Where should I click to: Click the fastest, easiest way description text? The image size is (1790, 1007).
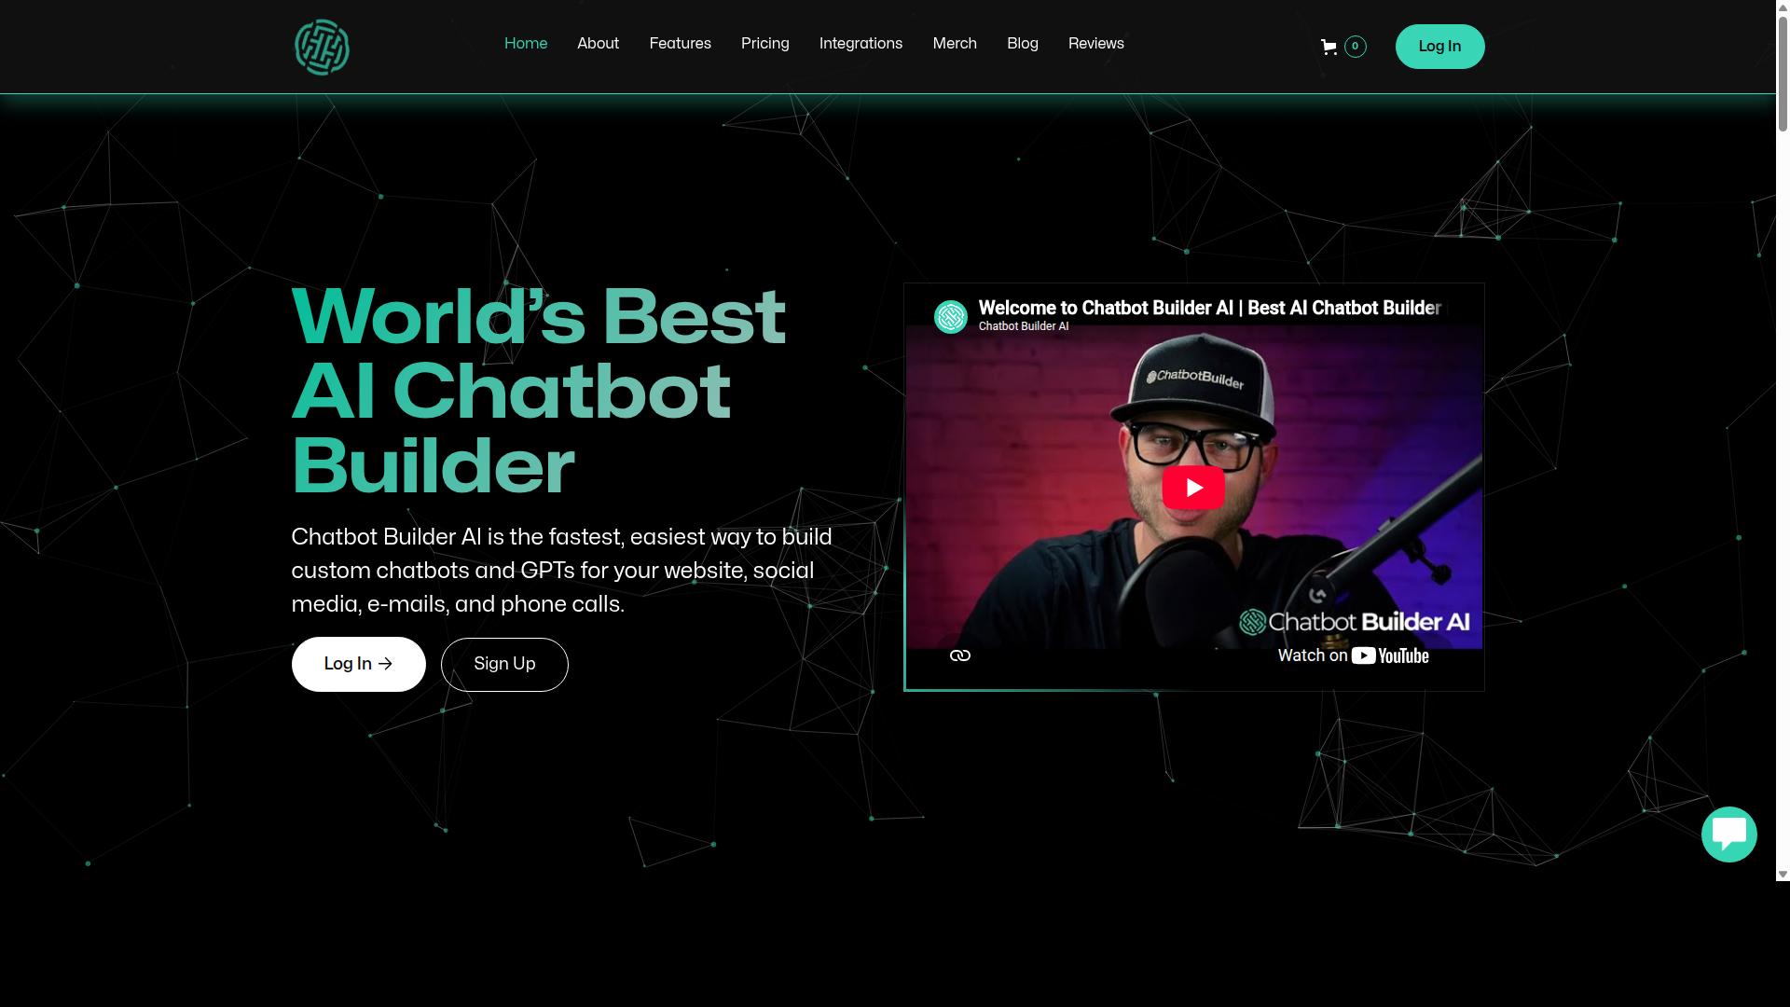pos(561,571)
